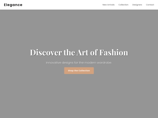This screenshot has width=158, height=118.
Task: Click the word Discover in the headline
Action: (46, 52)
